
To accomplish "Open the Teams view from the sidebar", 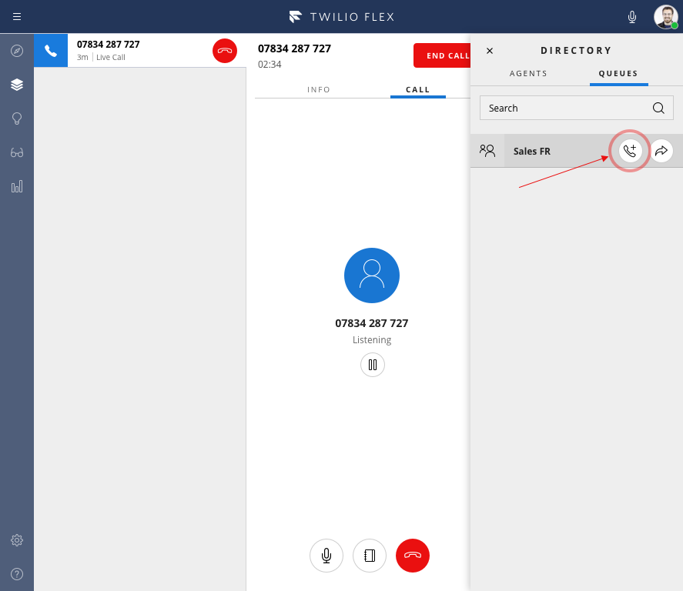I will pos(17,84).
